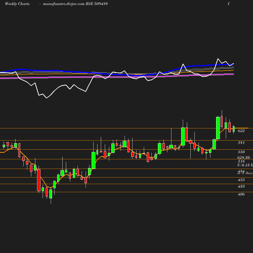
Task: Click the tallest green candlestick near 622
Action: (218, 128)
